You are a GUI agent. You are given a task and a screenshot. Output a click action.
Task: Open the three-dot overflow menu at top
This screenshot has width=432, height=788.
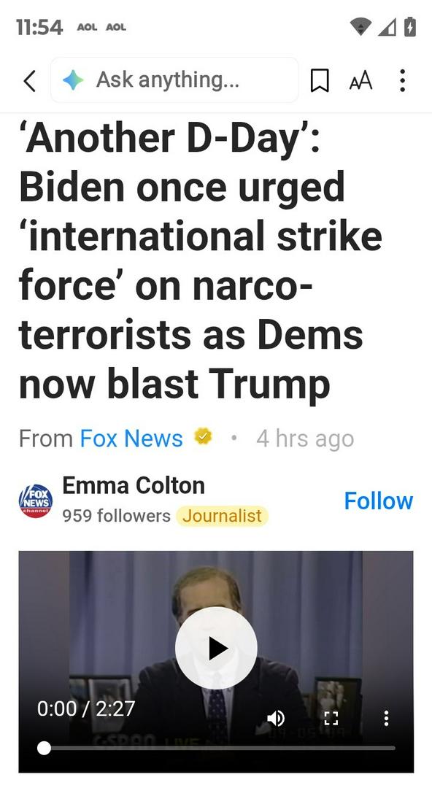[402, 80]
